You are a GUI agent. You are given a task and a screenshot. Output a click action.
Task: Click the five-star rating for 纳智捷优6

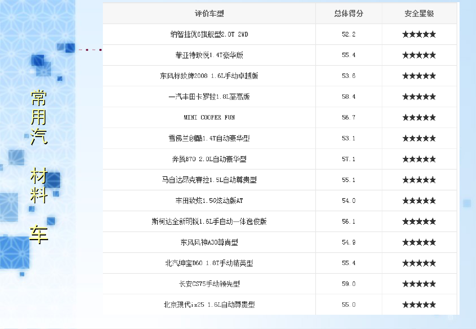(x=419, y=34)
